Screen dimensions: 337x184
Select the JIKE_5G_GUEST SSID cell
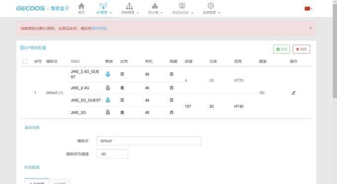(86, 100)
